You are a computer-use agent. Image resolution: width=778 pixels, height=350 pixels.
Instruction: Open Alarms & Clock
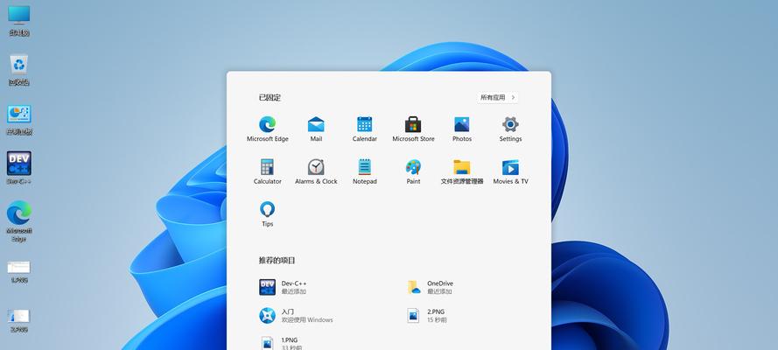tap(316, 171)
